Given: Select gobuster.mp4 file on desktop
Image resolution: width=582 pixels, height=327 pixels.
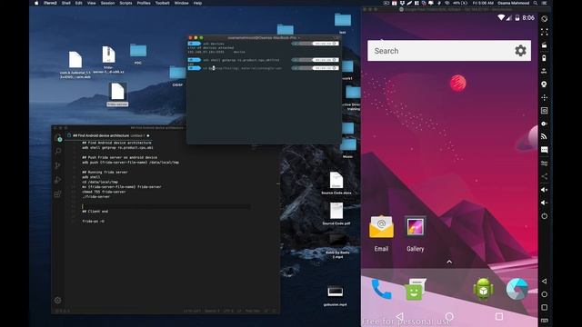Looking at the screenshot, I should tap(336, 295).
